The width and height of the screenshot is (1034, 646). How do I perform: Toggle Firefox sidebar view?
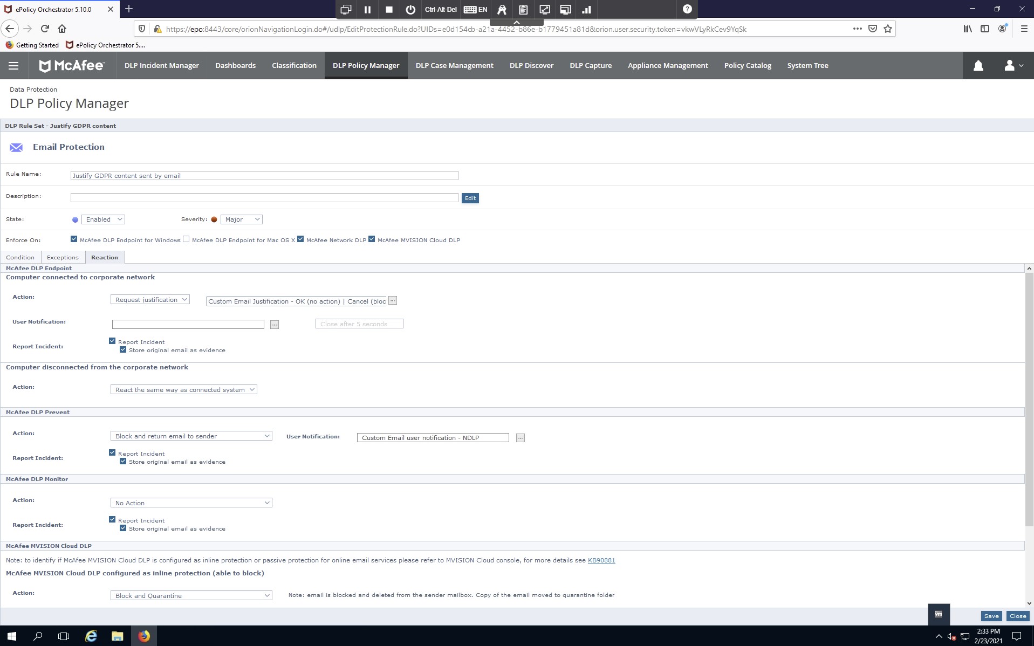(x=985, y=29)
